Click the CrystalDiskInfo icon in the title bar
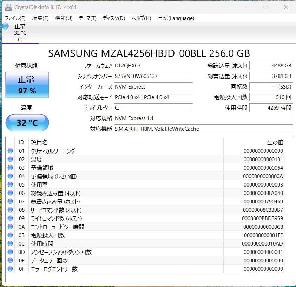This screenshot has height=287, width=296. [8, 7]
